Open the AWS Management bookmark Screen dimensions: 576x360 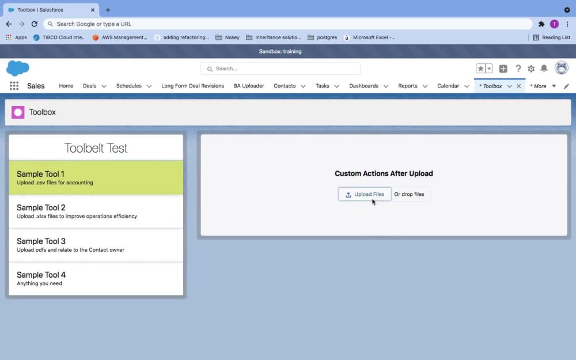(x=120, y=37)
